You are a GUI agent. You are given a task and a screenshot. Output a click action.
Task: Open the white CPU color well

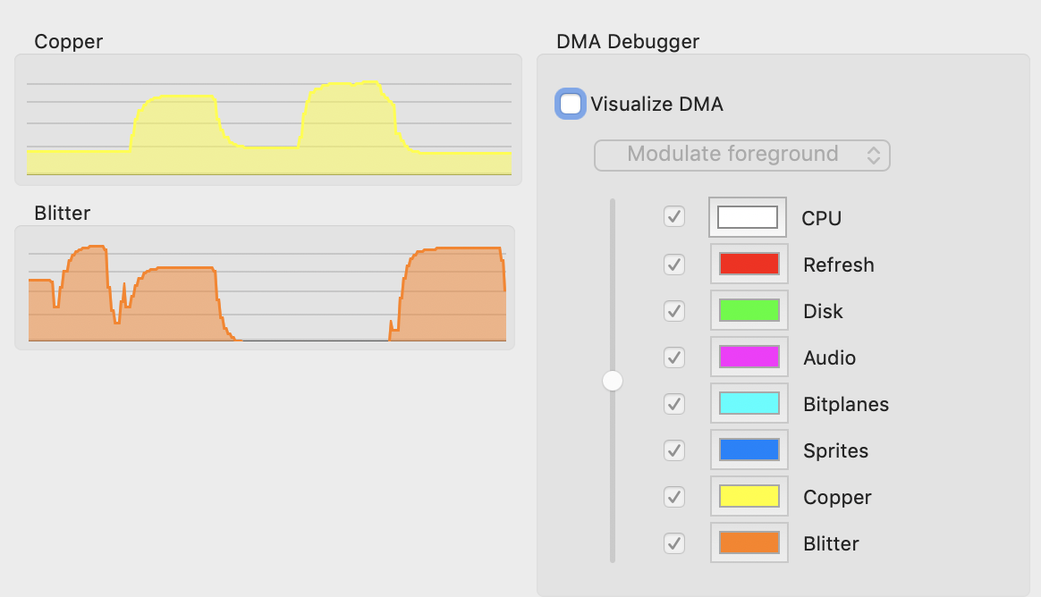pyautogui.click(x=748, y=217)
